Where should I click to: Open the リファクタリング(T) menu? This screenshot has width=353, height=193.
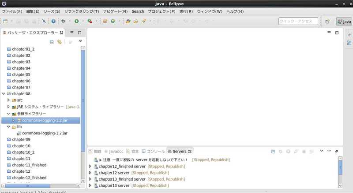[x=82, y=11]
